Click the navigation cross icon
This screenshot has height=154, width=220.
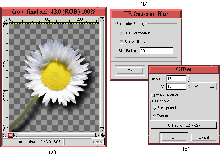(x=103, y=135)
